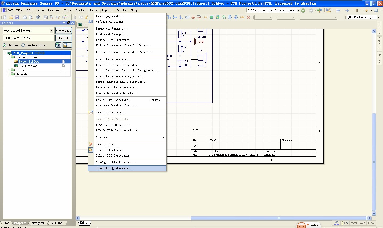Click the Open document folder icon

(11, 17)
